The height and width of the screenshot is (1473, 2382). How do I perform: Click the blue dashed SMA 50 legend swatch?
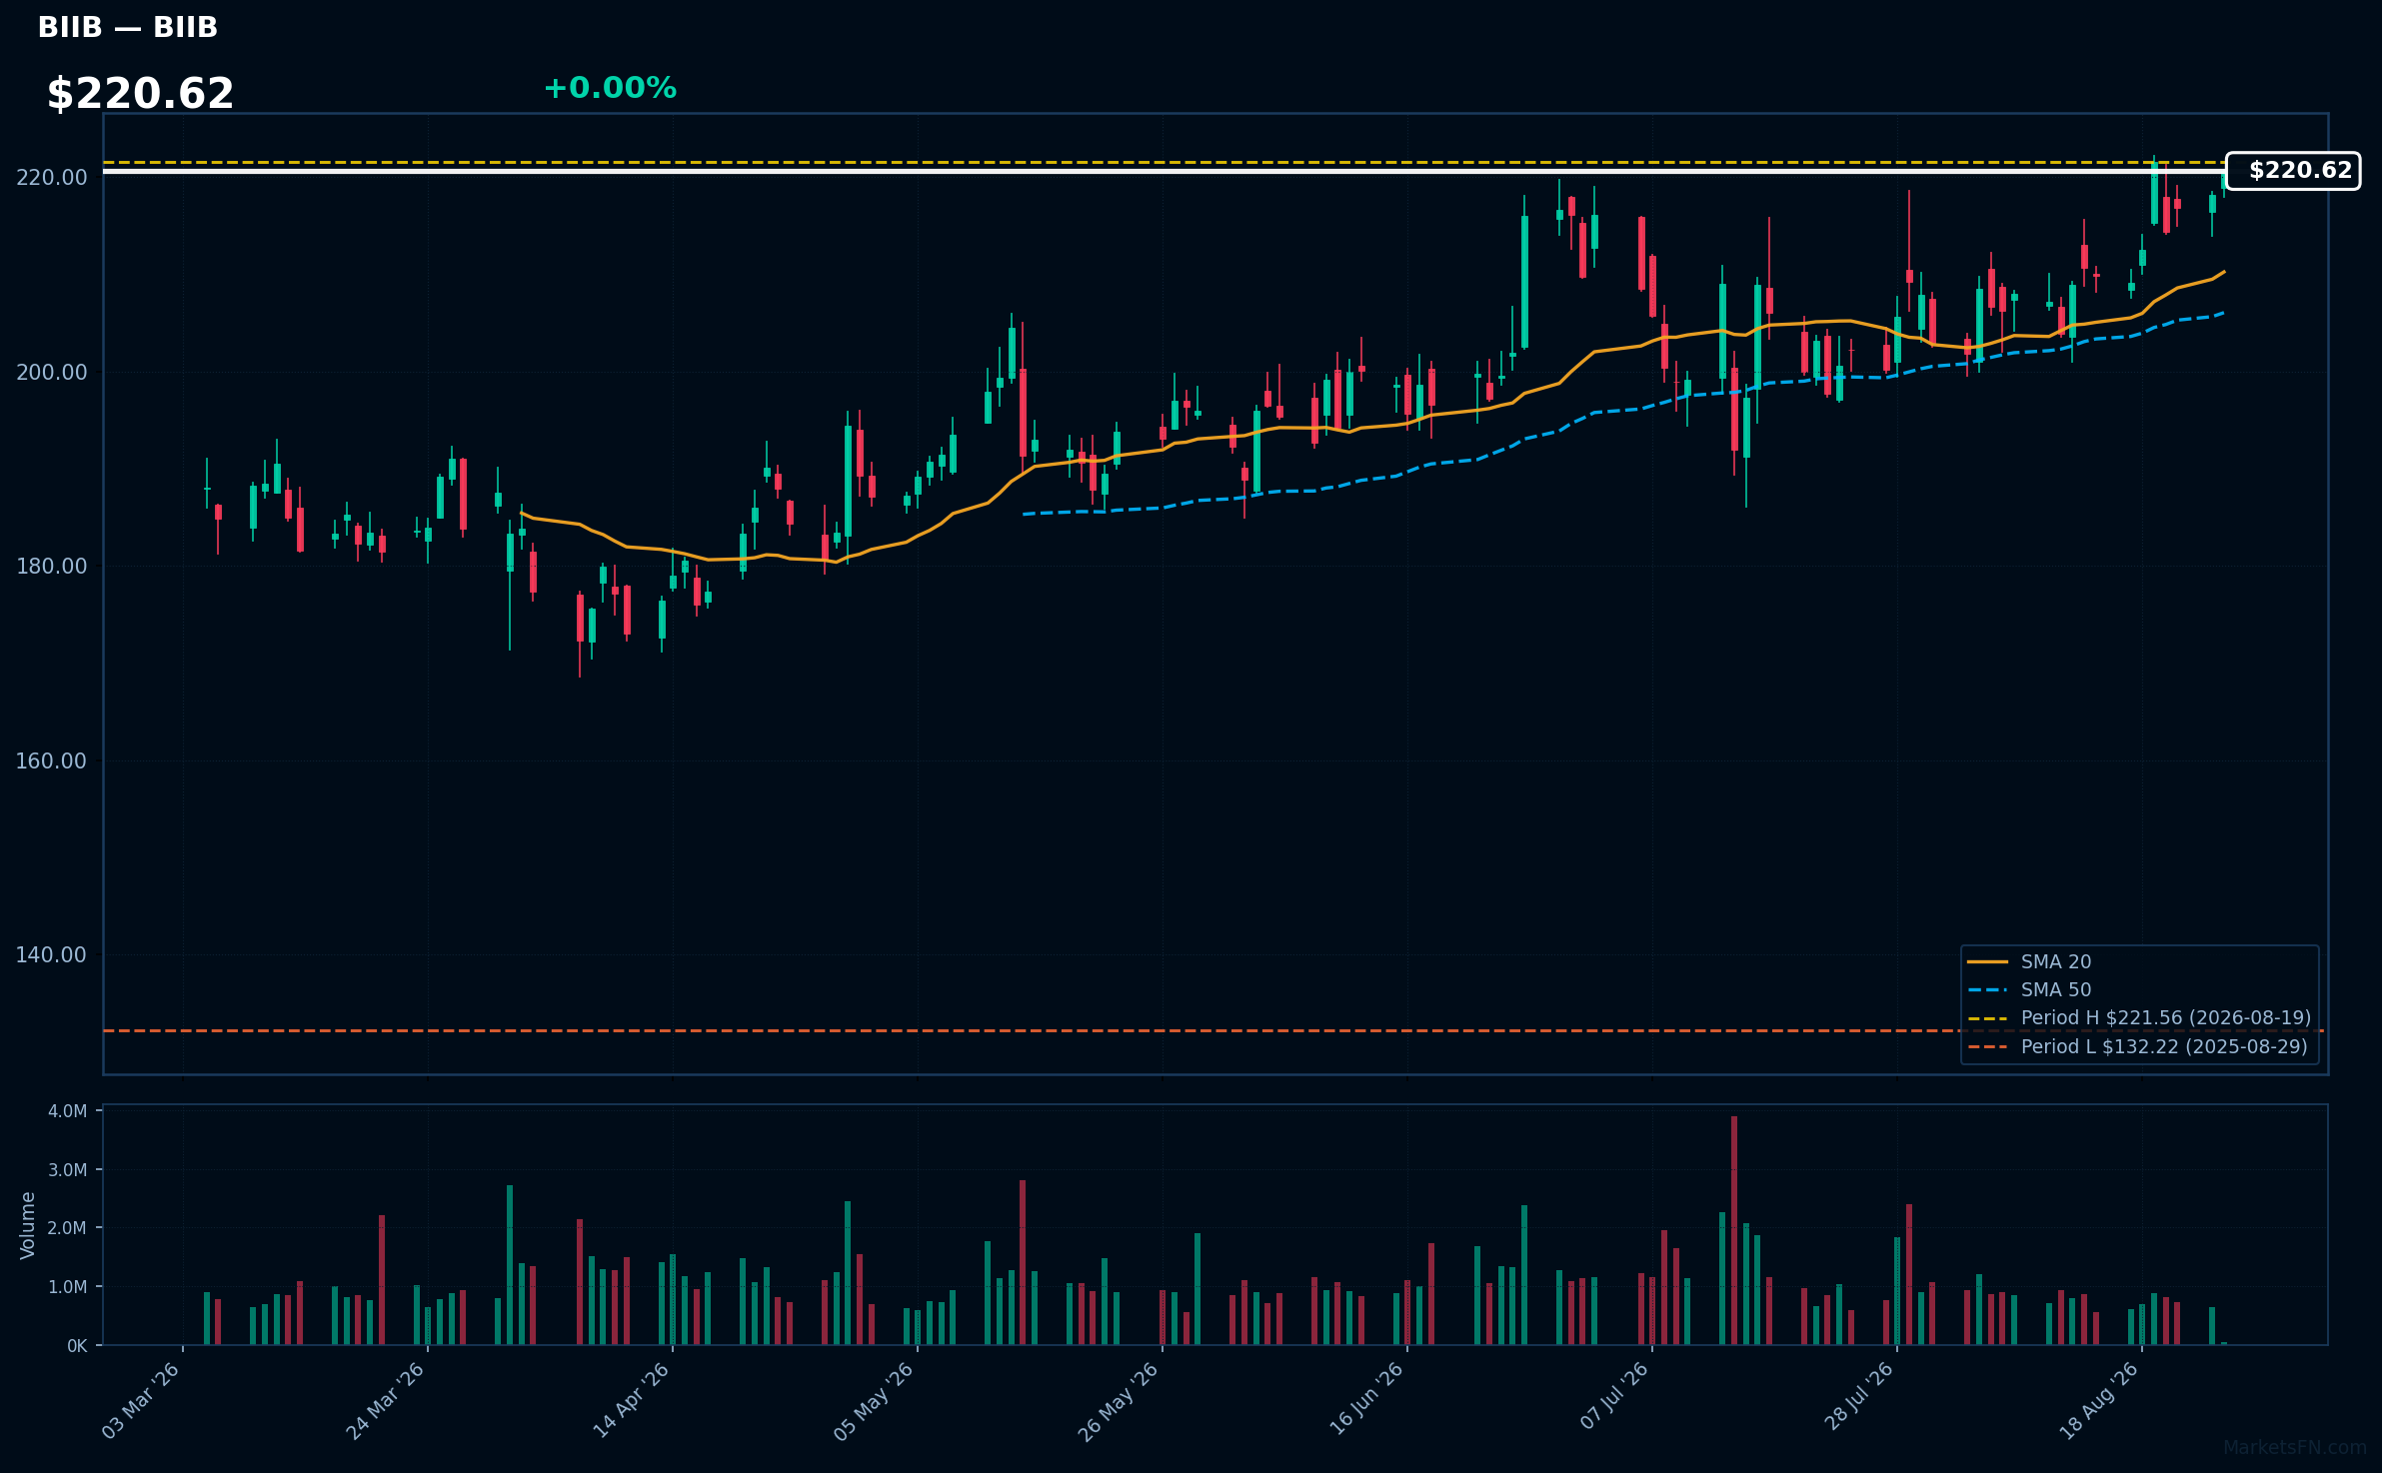(1987, 990)
